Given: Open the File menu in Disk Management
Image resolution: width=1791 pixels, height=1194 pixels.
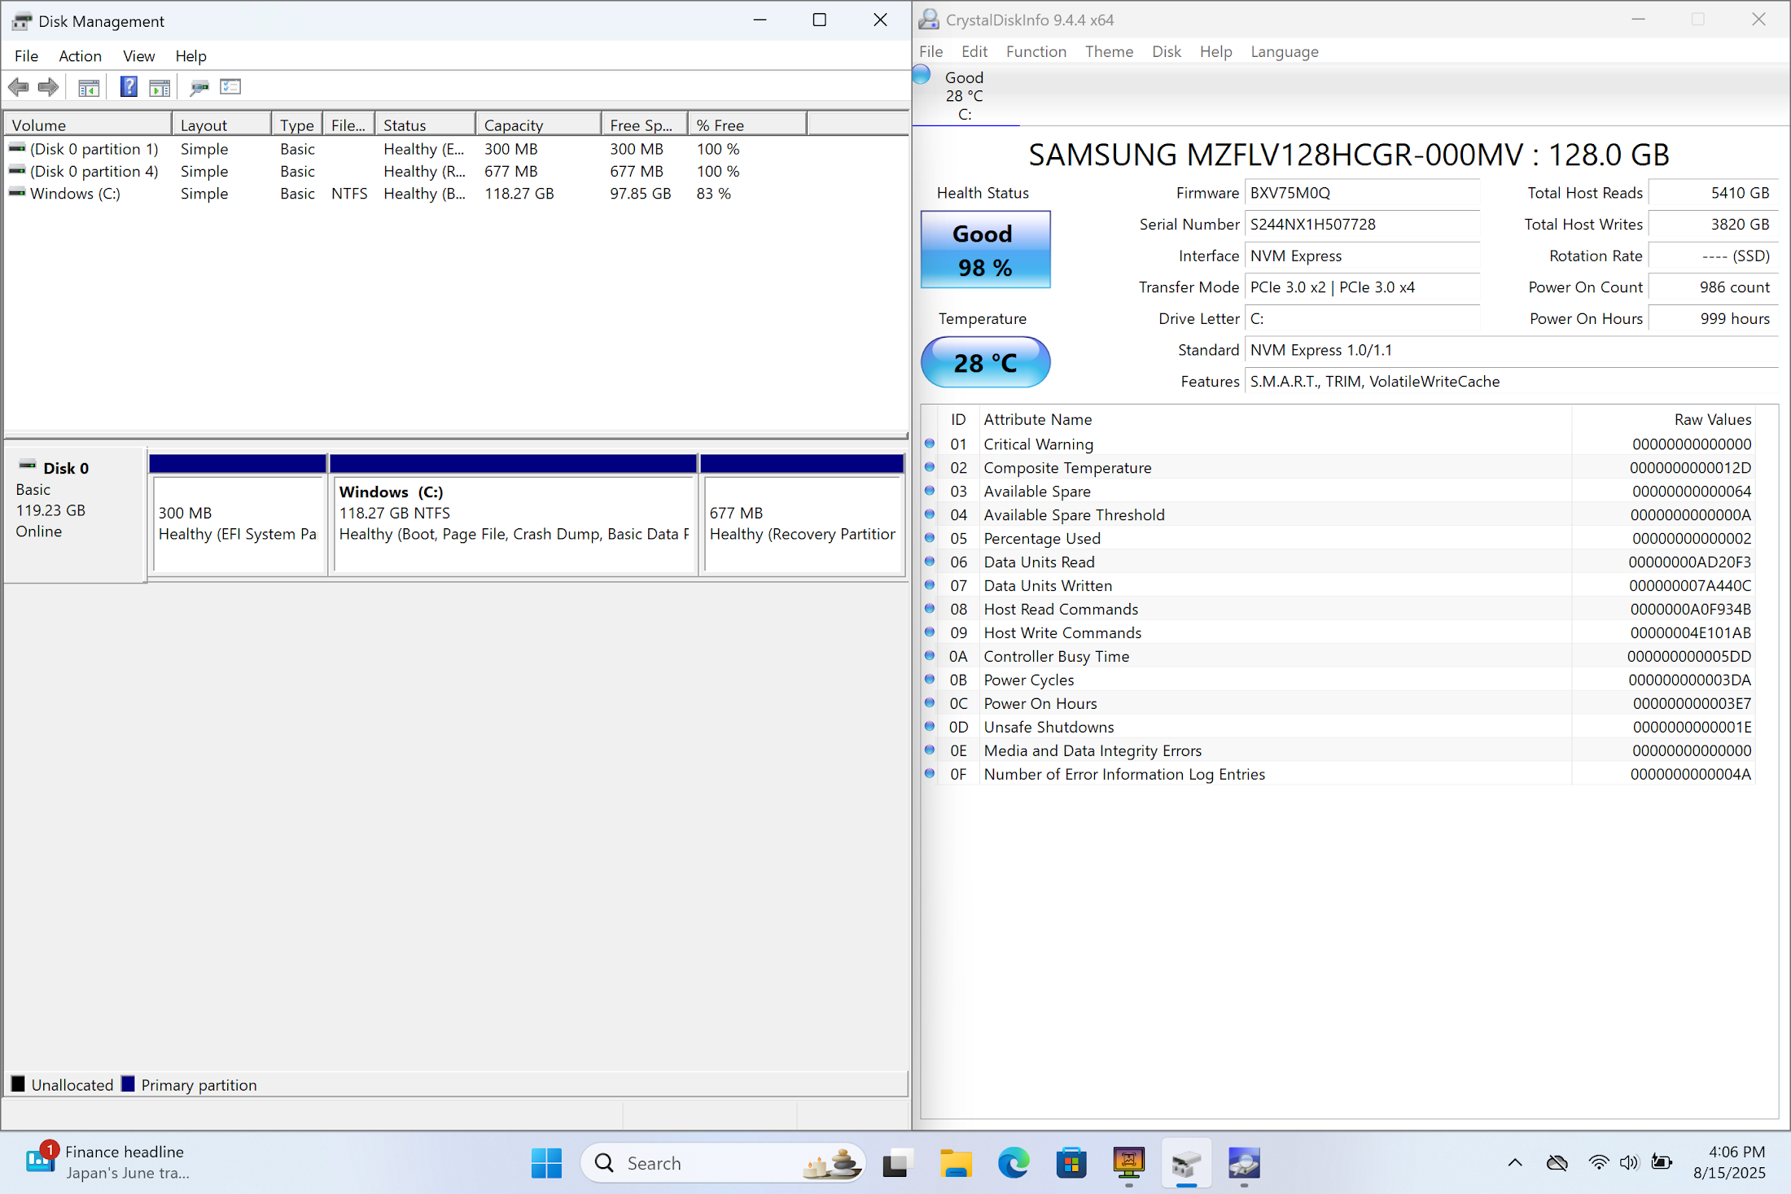Looking at the screenshot, I should click(x=26, y=55).
